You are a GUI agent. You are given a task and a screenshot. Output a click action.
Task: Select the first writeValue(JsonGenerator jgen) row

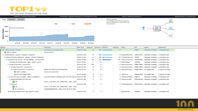(x=87, y=62)
